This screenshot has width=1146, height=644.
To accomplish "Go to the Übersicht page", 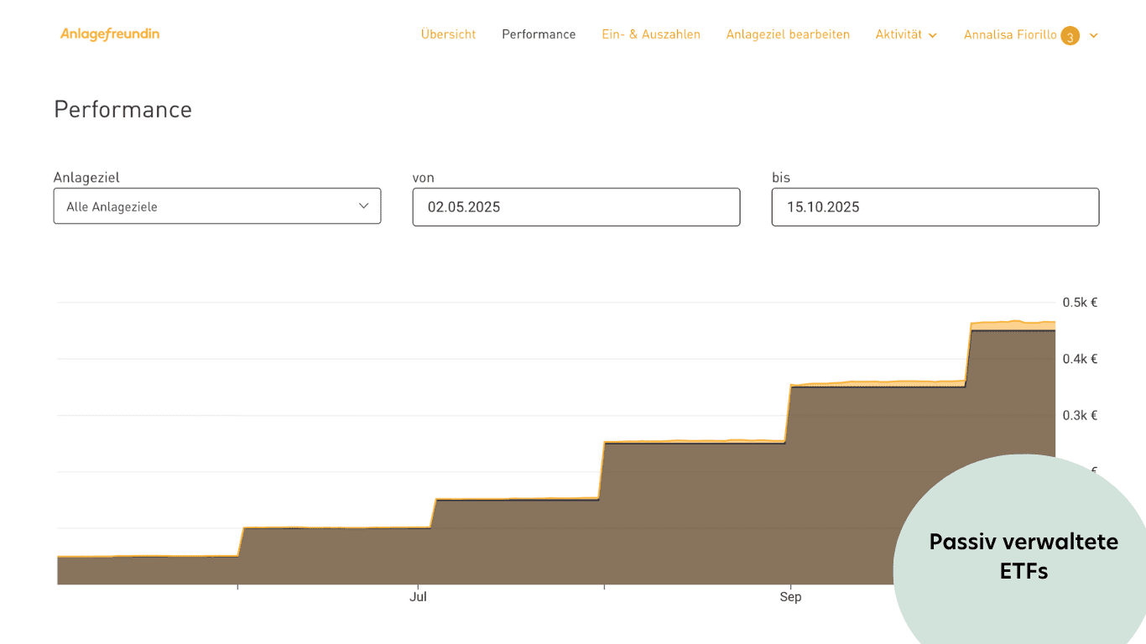I will click(448, 34).
